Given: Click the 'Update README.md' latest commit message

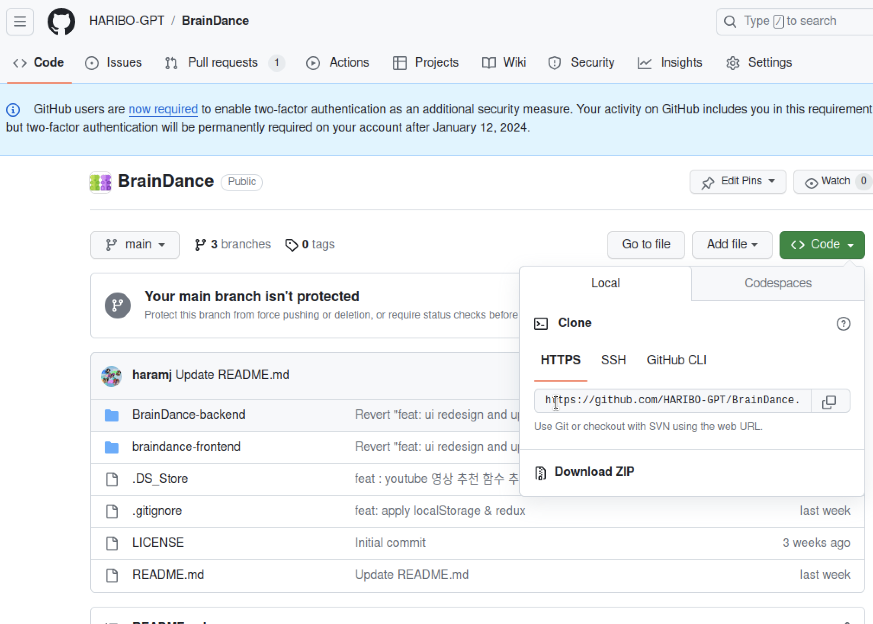Looking at the screenshot, I should (232, 375).
